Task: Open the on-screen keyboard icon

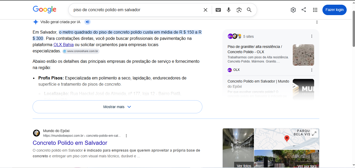Action: pos(218,10)
